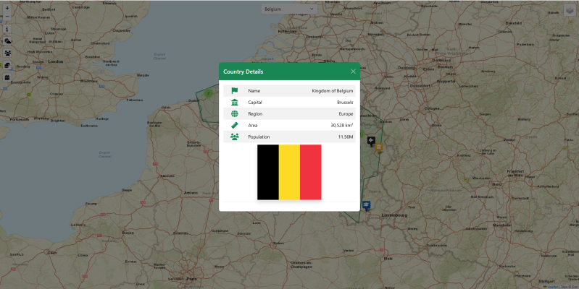Screen dimensions: 579x289
Task: Open the calendar toolbar button
Action: click(7, 77)
